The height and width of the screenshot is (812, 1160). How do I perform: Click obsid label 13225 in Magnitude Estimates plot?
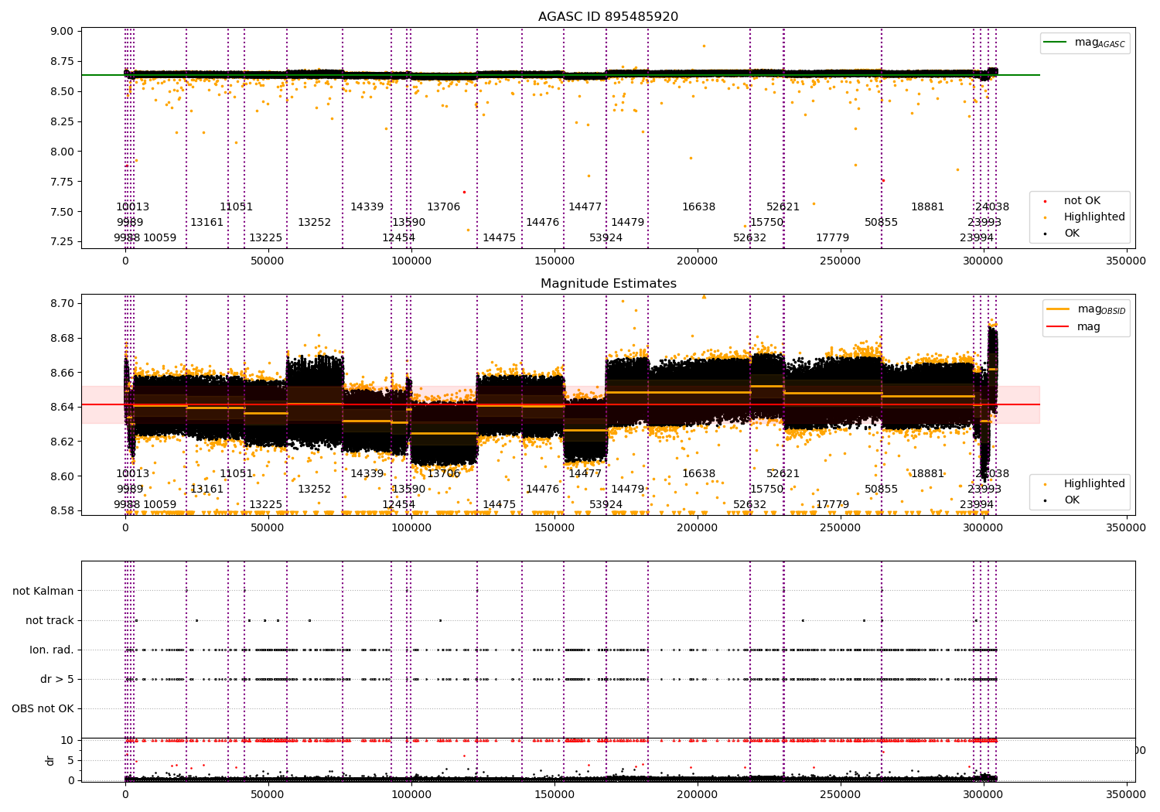pos(266,505)
